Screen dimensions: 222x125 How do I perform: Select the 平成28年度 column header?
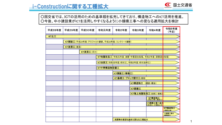pos(54,30)
